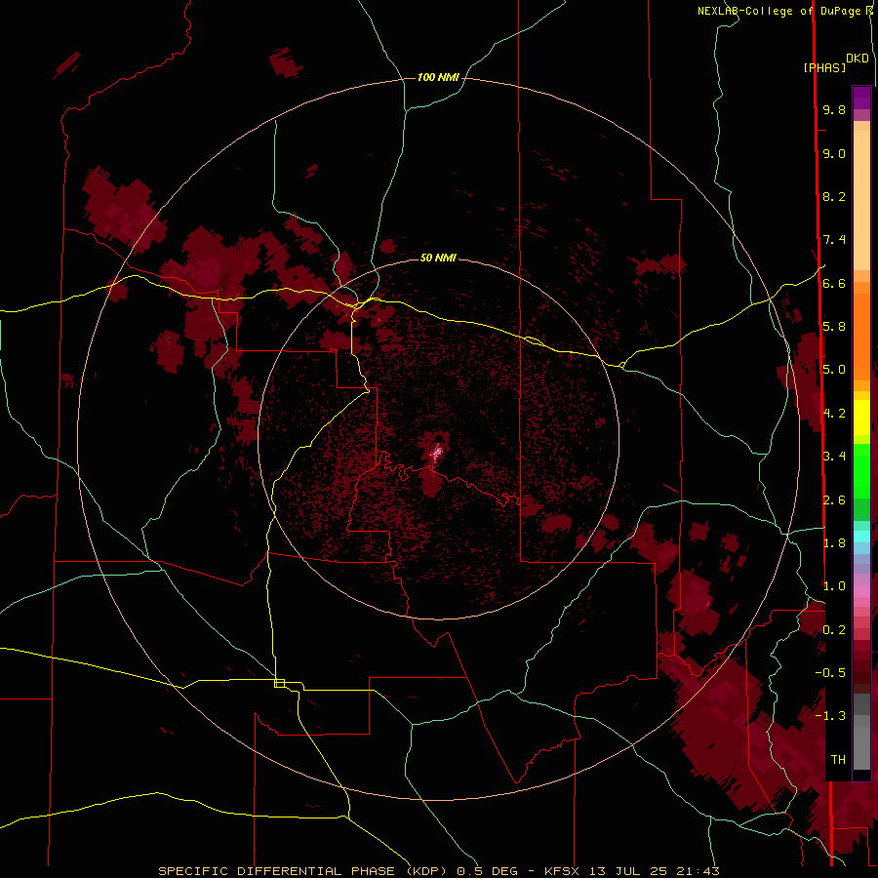Click the 'TH' label on the color scale

coord(838,760)
